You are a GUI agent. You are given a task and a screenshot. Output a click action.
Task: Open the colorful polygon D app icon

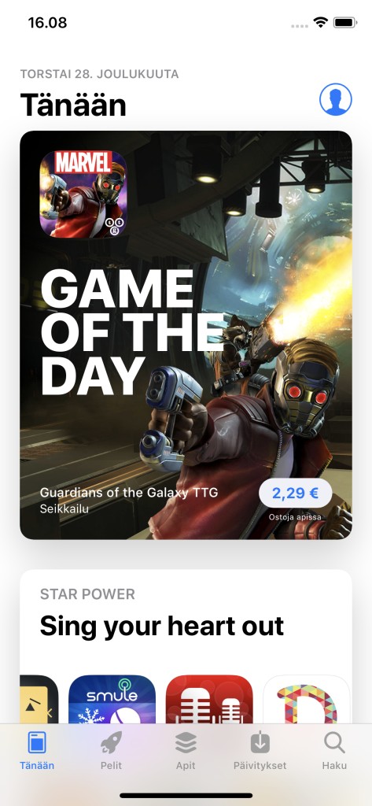coord(307,700)
